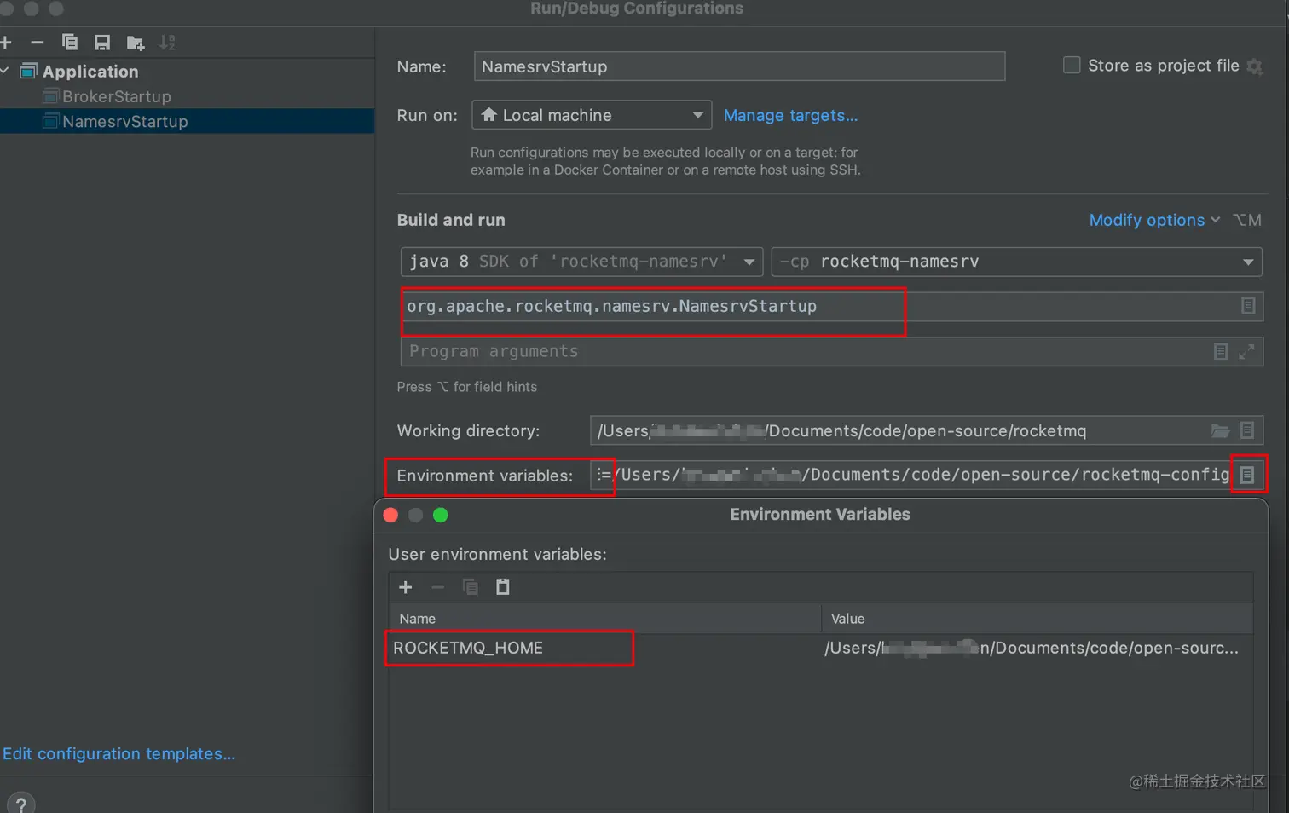The height and width of the screenshot is (813, 1289).
Task: Browse for working directory folder
Action: pos(1220,430)
